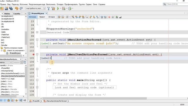Switch to the История view
This screenshot has width=188, height=106.
(x=52, y=17)
